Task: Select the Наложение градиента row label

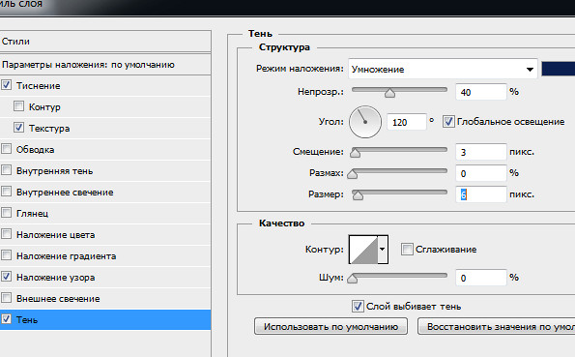Action: [67, 256]
